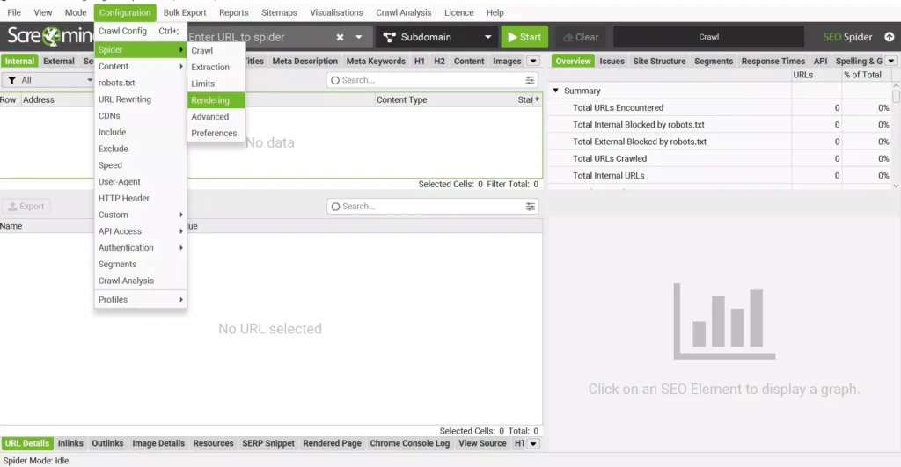Choose Exclude menu entry
The width and height of the screenshot is (901, 467).
tap(140, 149)
